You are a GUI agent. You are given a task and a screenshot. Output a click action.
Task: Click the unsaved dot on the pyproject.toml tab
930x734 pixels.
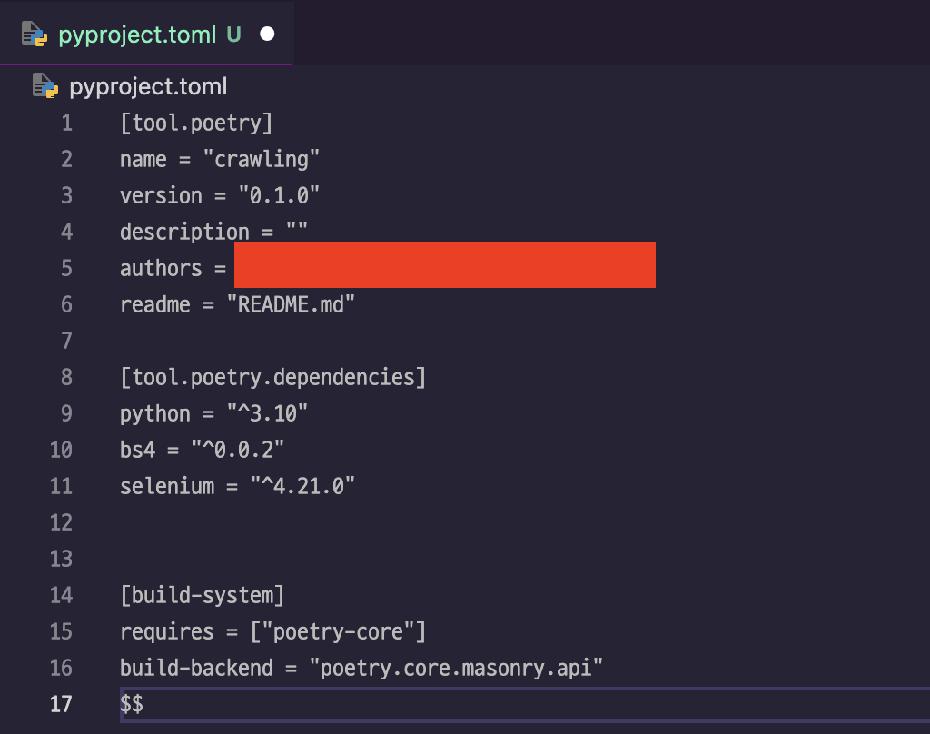[x=267, y=35]
